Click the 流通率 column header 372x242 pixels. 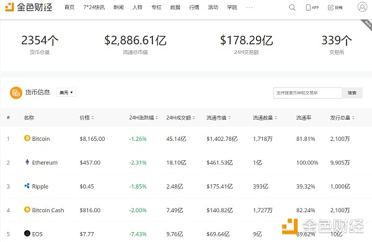point(304,117)
